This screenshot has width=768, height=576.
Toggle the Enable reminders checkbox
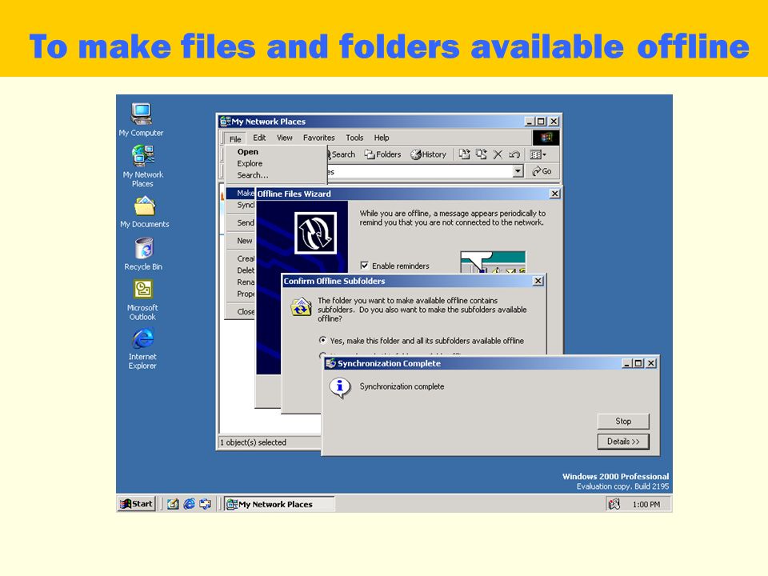(365, 266)
